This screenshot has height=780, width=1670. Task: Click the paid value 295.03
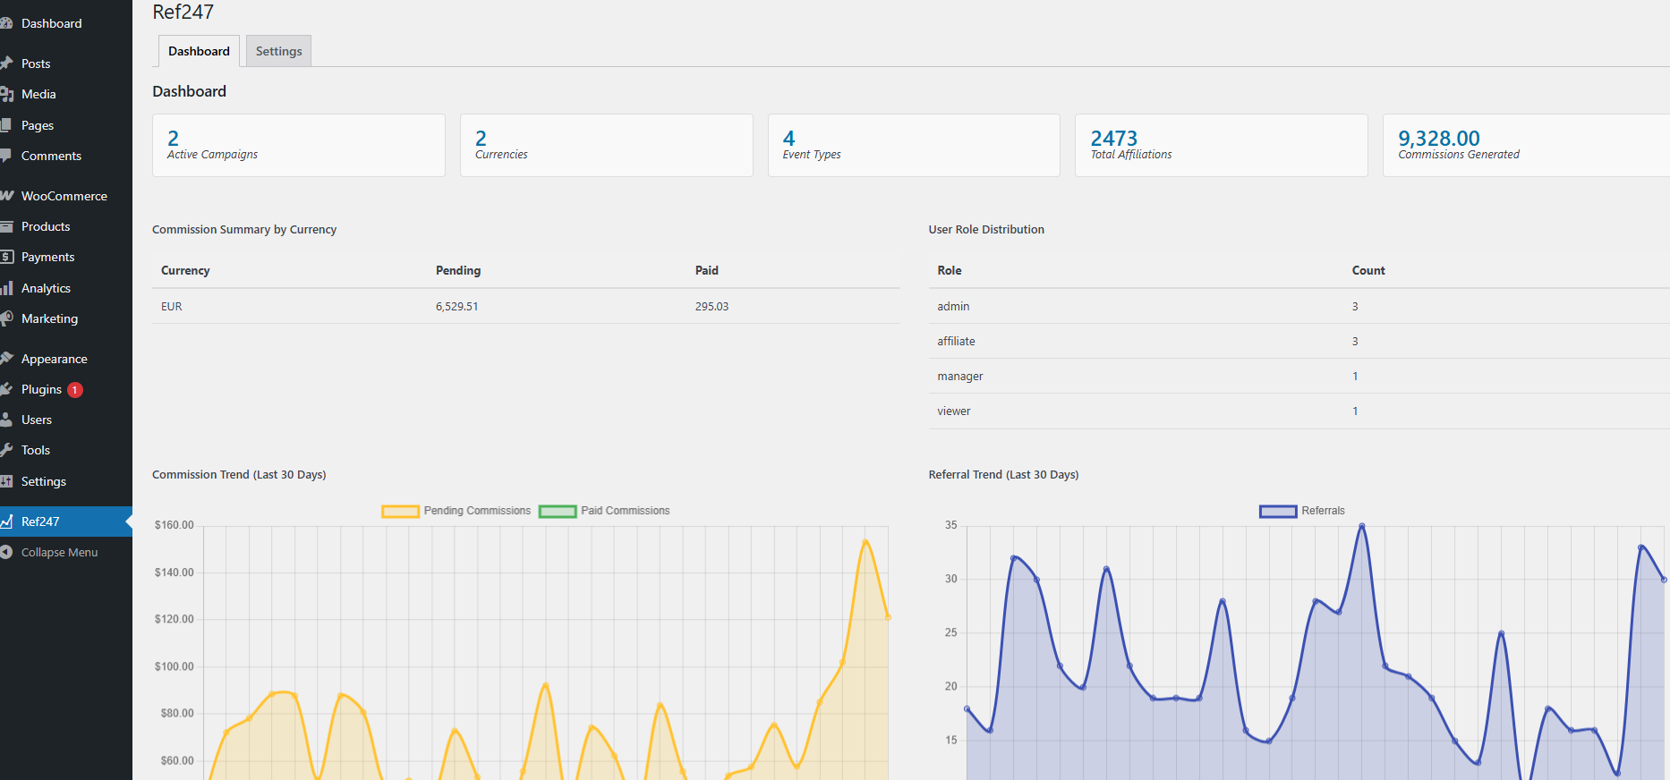pos(711,306)
